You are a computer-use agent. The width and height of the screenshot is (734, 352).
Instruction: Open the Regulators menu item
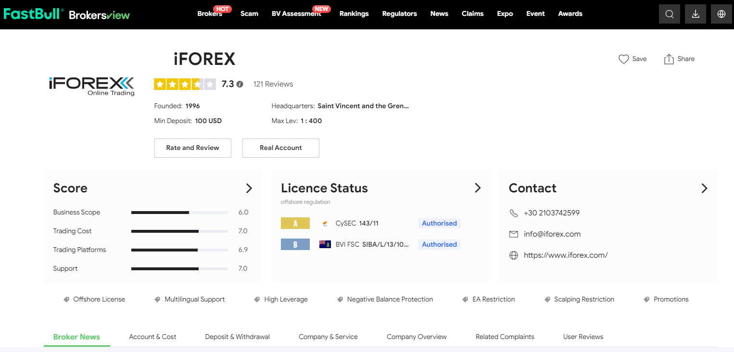(x=399, y=13)
